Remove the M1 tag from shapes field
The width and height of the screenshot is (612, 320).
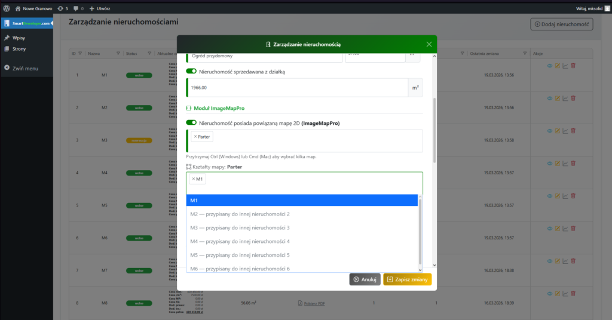point(193,179)
